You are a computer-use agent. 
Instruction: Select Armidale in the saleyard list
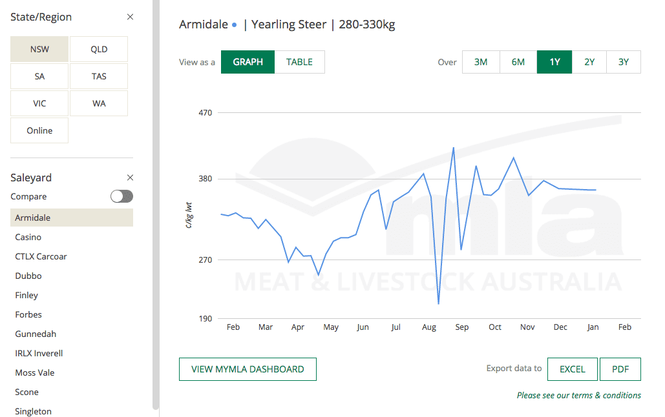[72, 218]
